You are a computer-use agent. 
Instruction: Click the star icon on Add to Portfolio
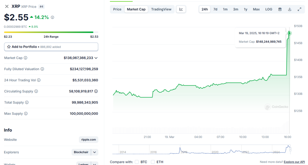coord(9,47)
